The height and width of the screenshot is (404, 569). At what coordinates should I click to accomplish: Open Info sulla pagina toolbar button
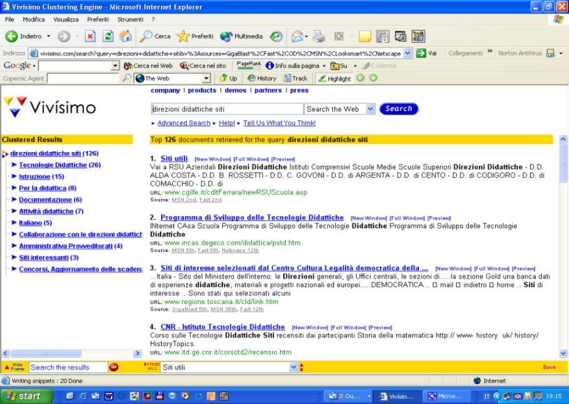[292, 66]
